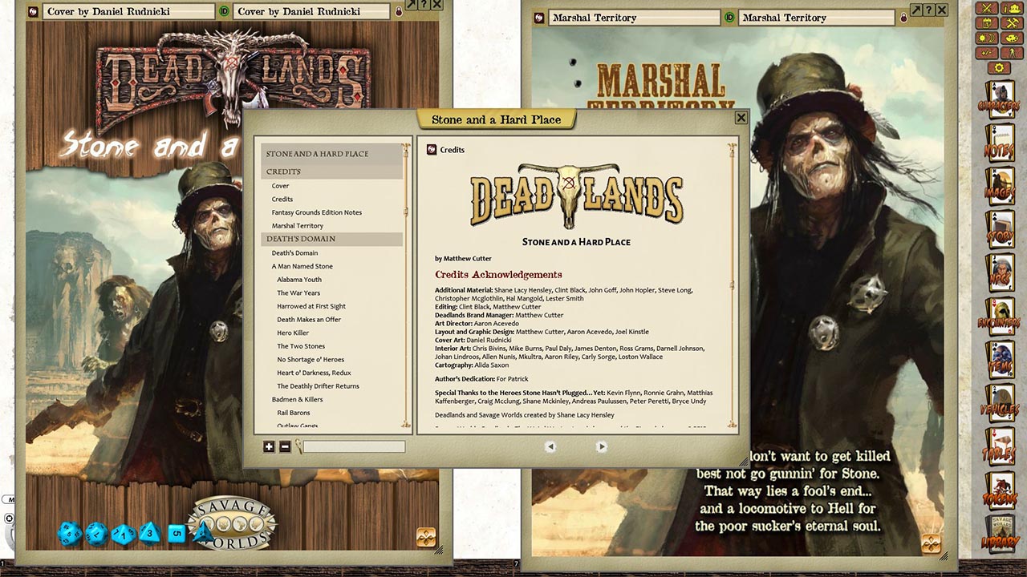Open the Alabama Youth page
The height and width of the screenshot is (577, 1027).
click(x=299, y=280)
